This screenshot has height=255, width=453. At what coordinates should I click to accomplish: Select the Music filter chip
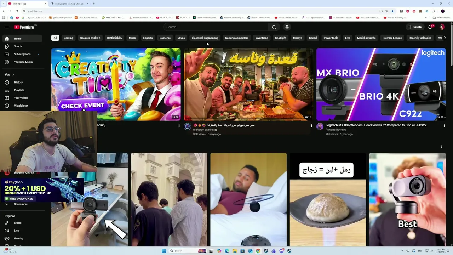(132, 38)
